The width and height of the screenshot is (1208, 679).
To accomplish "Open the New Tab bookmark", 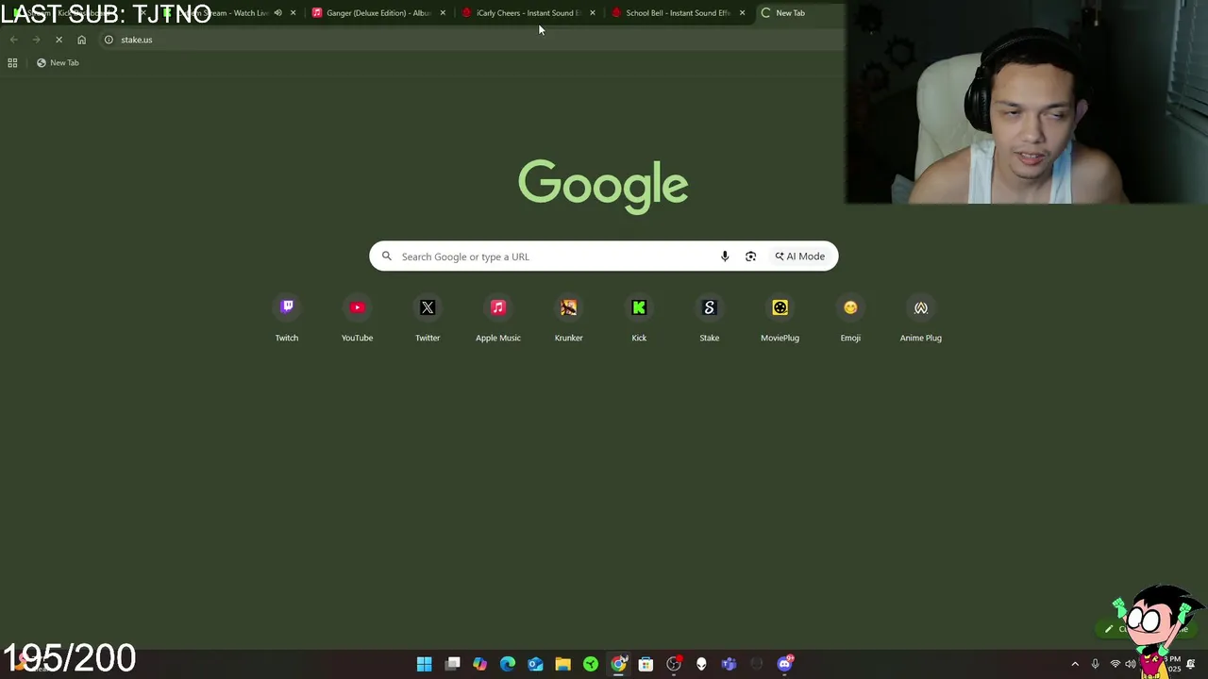I will pyautogui.click(x=58, y=62).
